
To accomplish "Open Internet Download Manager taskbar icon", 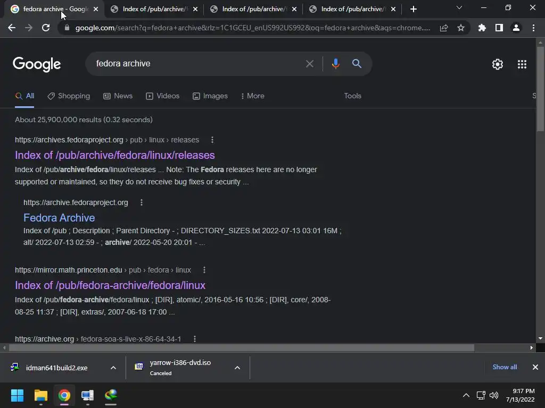I will (x=111, y=395).
